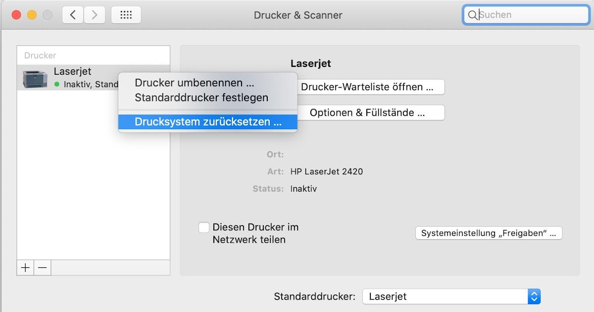Select 'Drucksystem zurücksetzen …' menu item

208,122
